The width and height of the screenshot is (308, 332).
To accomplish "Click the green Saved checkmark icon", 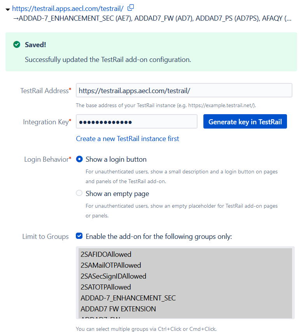I will [x=16, y=44].
